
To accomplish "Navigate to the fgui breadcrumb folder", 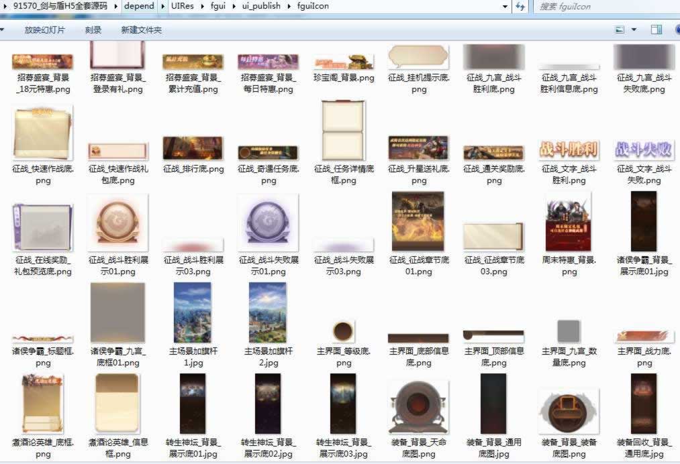I will [x=218, y=6].
